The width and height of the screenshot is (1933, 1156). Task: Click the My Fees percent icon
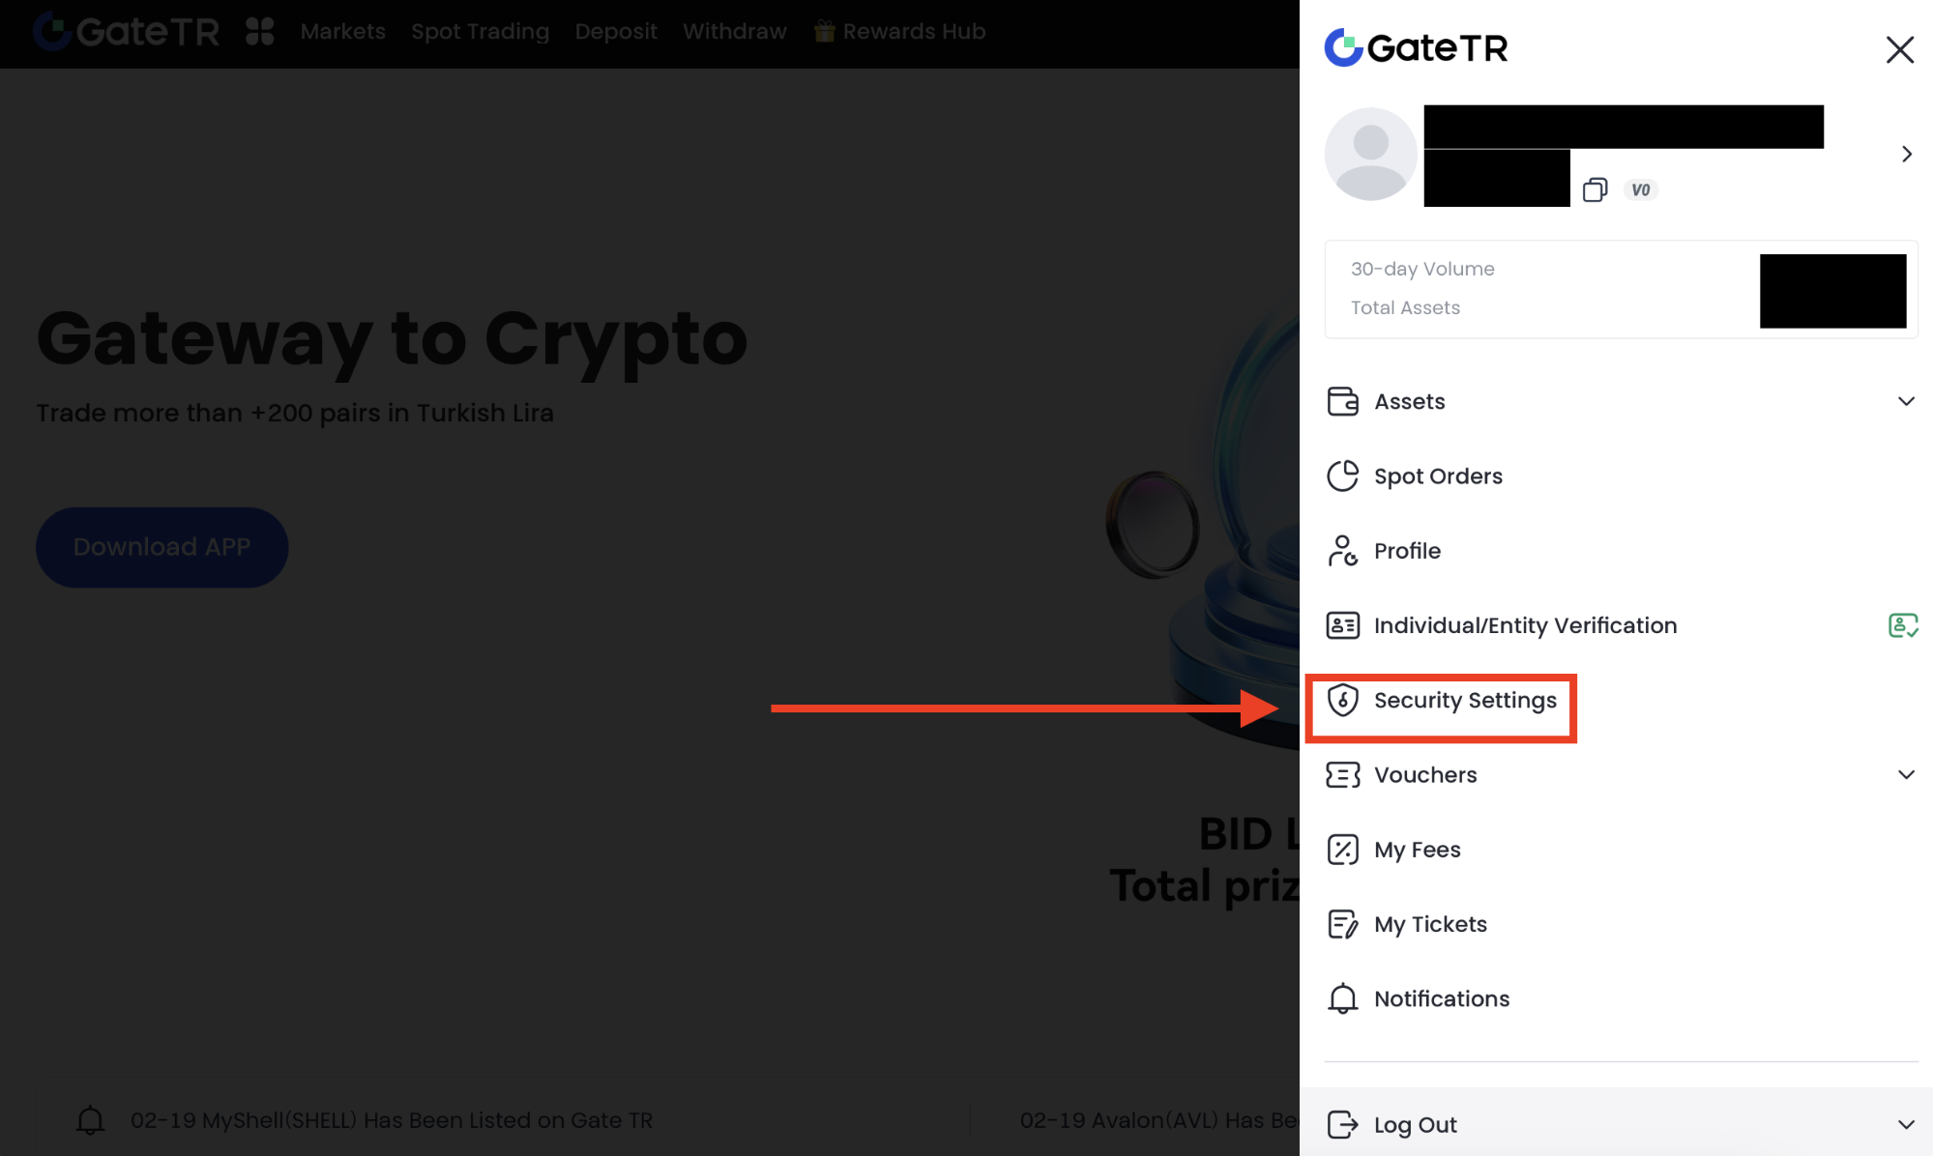click(1342, 850)
